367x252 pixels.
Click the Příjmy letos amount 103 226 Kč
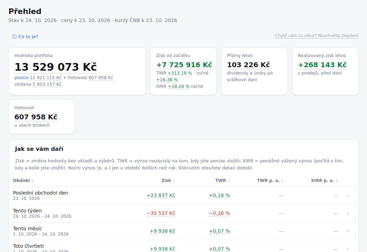(x=248, y=65)
